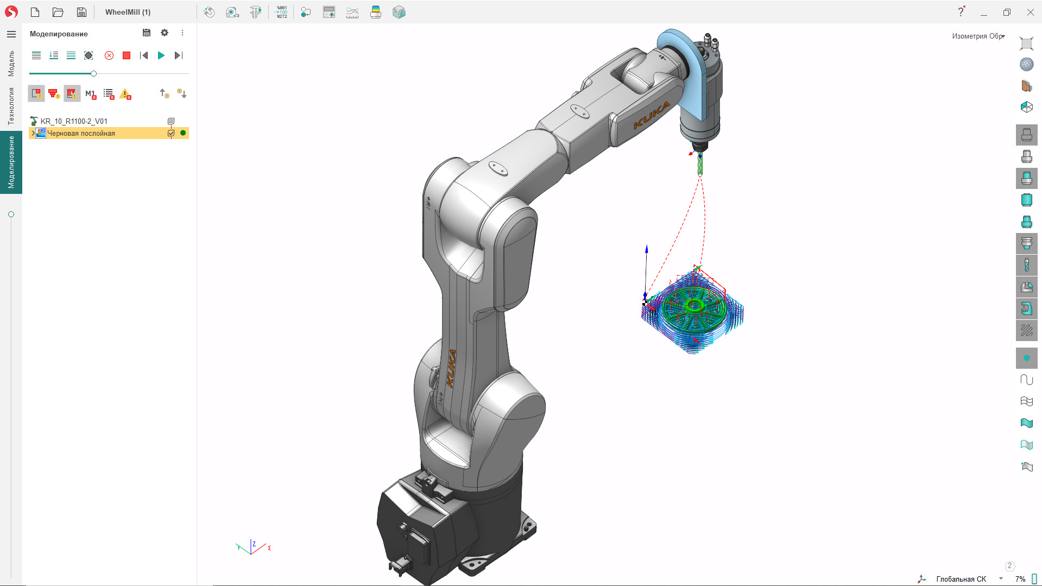Click the globe view icon in the right sidebar

pyautogui.click(x=1026, y=64)
